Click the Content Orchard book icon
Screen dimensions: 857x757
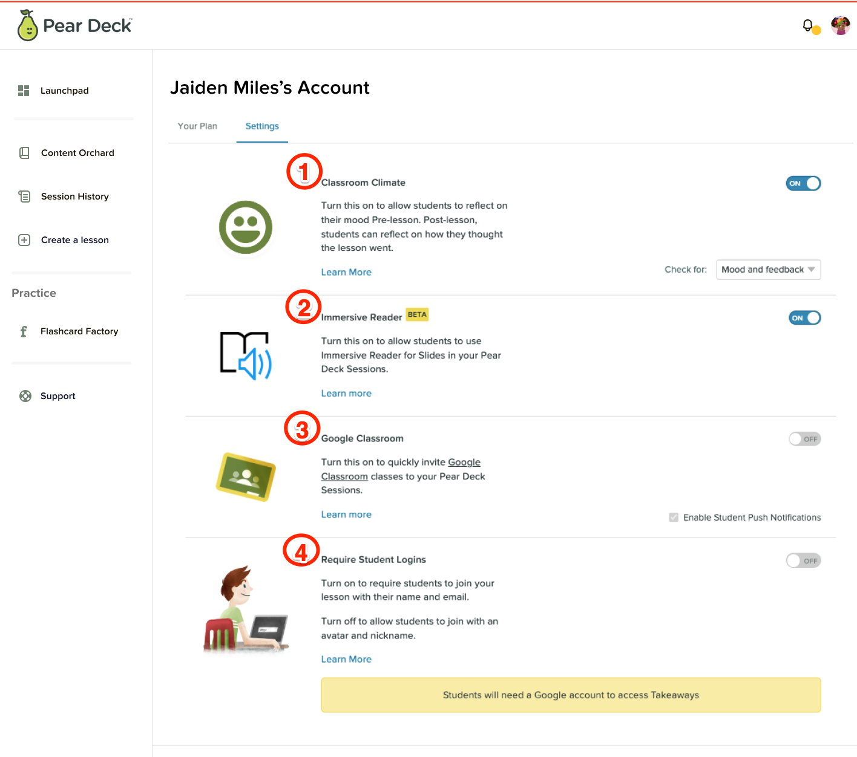pyautogui.click(x=24, y=153)
